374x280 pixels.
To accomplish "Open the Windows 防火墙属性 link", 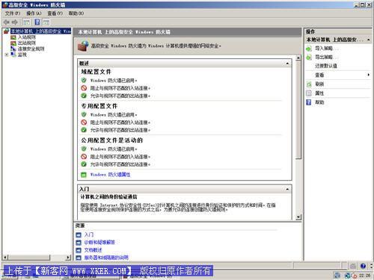I will click(110, 175).
